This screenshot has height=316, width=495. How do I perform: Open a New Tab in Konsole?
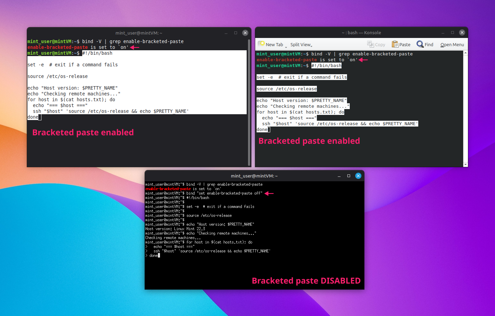pos(271,44)
